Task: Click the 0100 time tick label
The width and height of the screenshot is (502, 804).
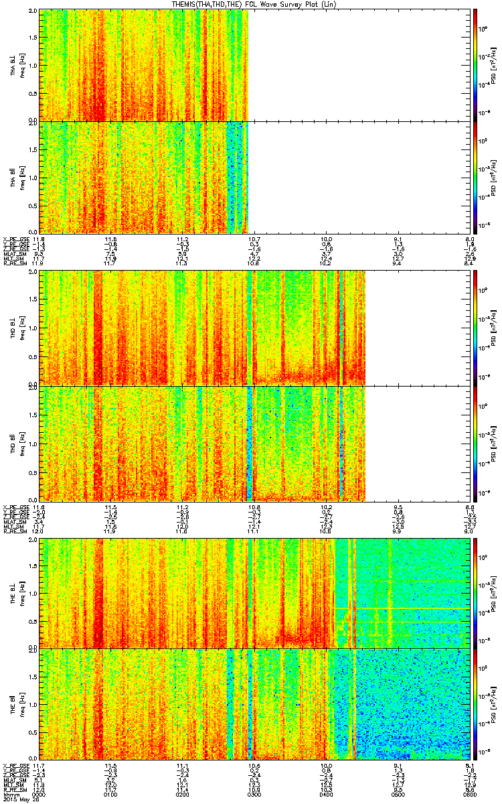Action: click(111, 795)
